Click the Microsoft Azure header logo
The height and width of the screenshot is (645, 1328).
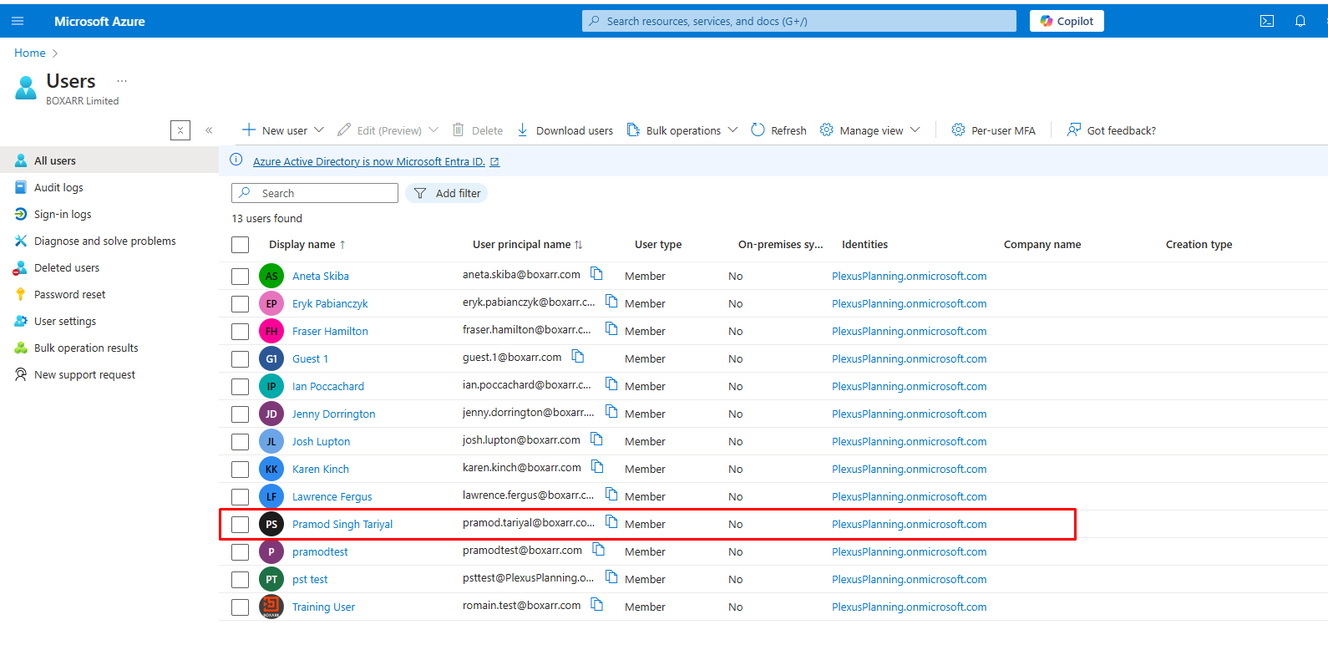99,21
